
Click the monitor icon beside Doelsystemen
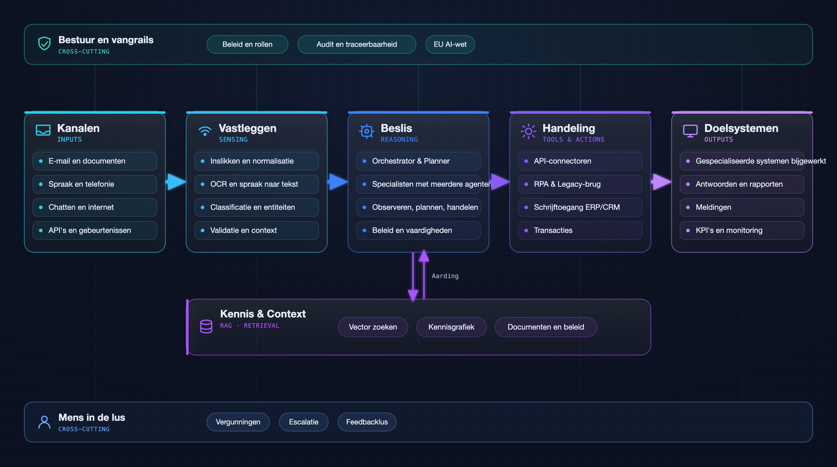pos(690,131)
